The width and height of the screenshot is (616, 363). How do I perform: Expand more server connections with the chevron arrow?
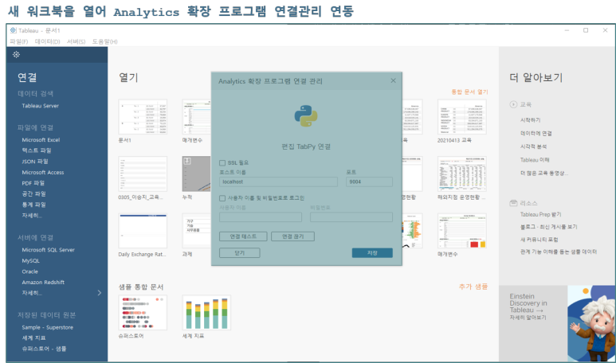(x=100, y=293)
